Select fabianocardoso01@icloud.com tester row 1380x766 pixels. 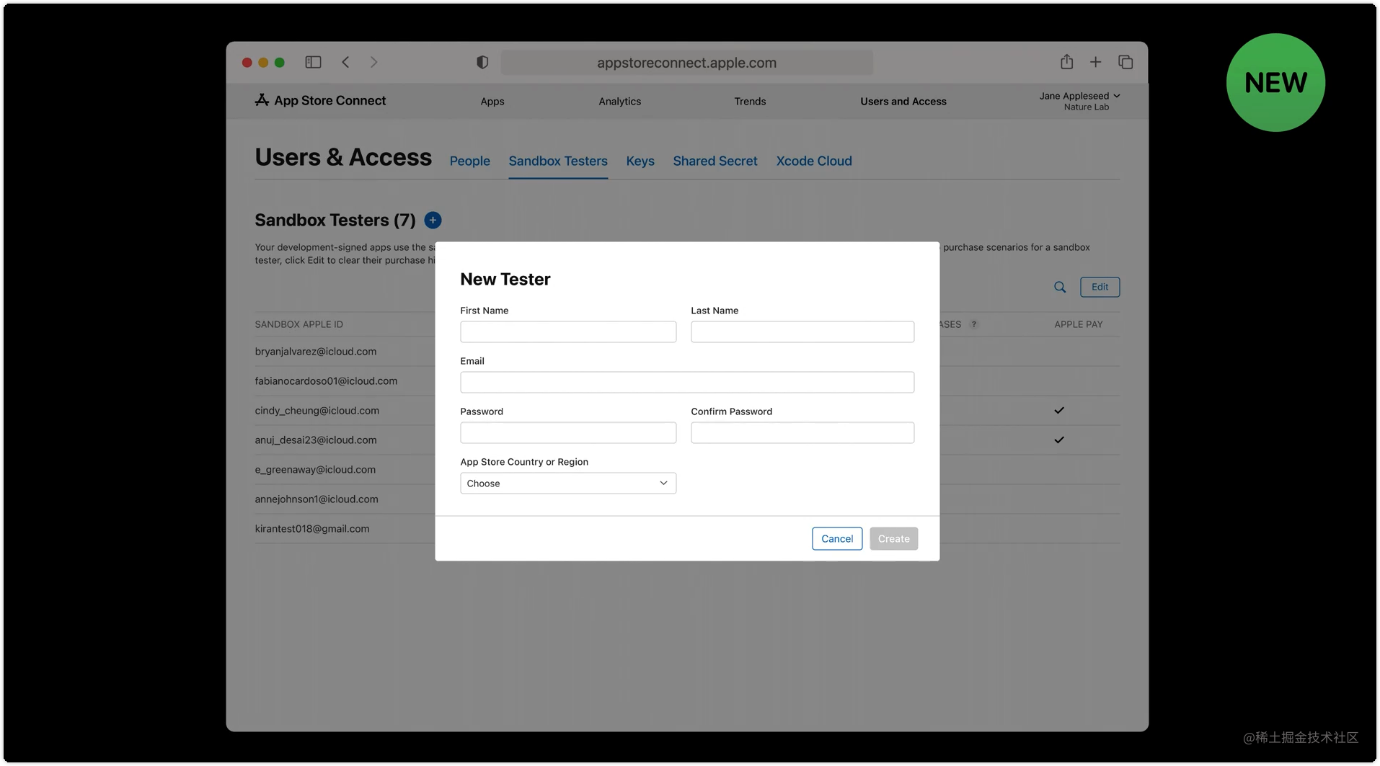tap(687, 381)
